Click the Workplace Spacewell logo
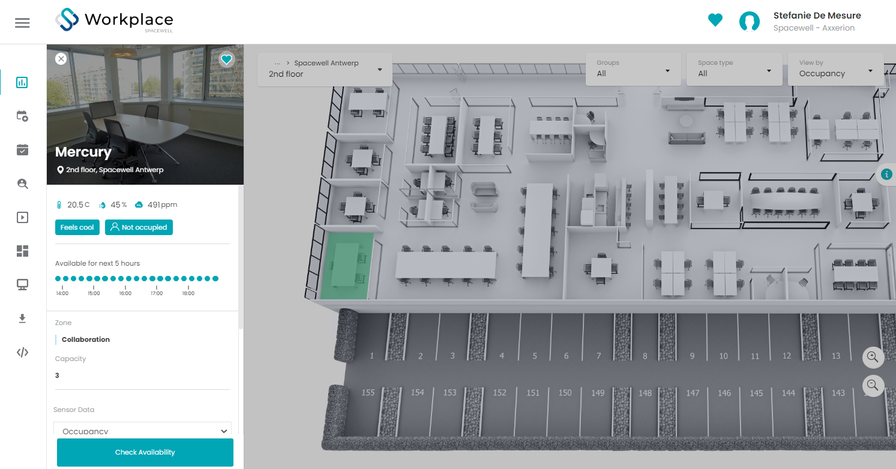Viewport: 896px width, 469px height. click(114, 20)
